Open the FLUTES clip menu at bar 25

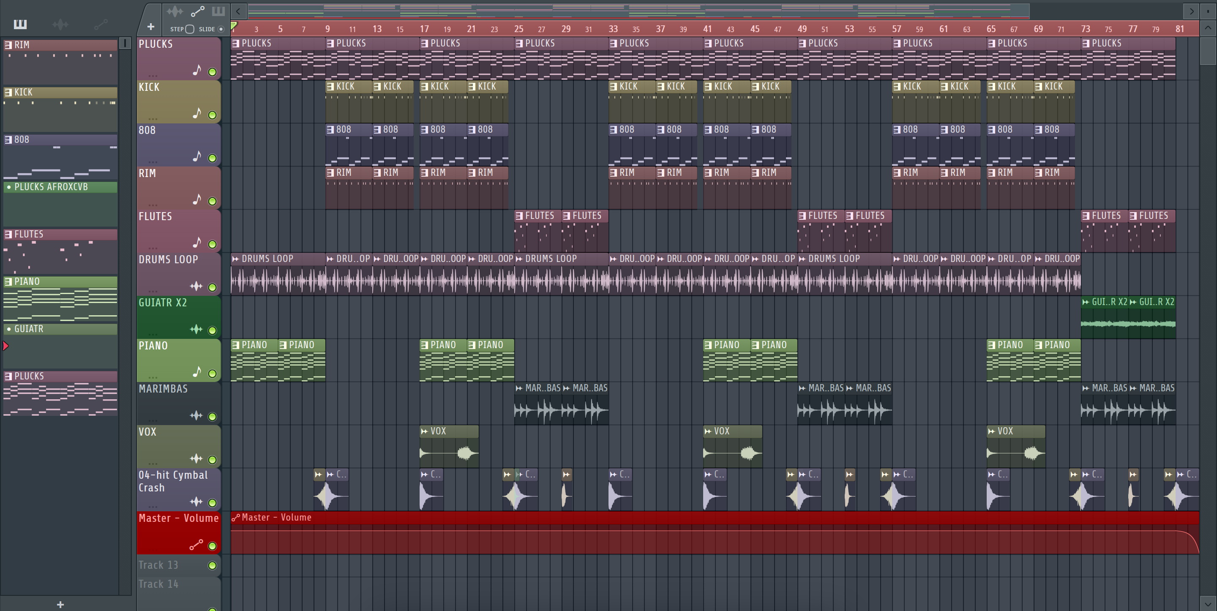coord(519,216)
